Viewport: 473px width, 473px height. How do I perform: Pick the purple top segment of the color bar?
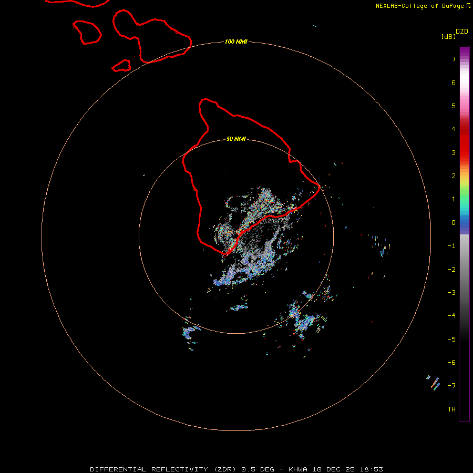coord(464,52)
